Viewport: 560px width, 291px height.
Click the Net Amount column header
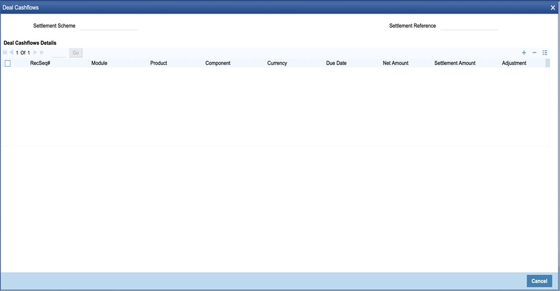click(x=395, y=63)
